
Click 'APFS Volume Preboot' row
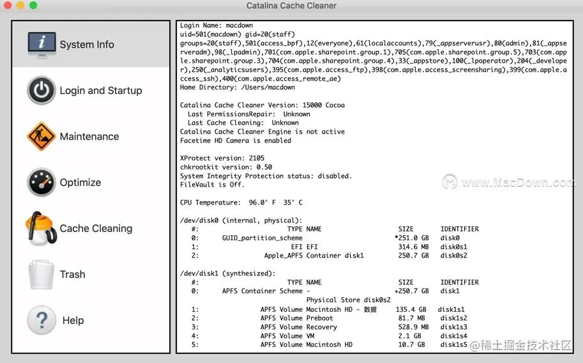tap(329, 318)
